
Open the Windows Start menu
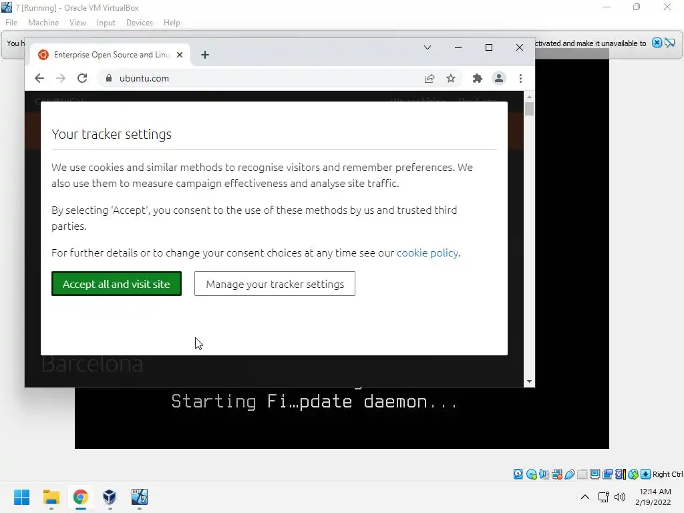(22, 497)
